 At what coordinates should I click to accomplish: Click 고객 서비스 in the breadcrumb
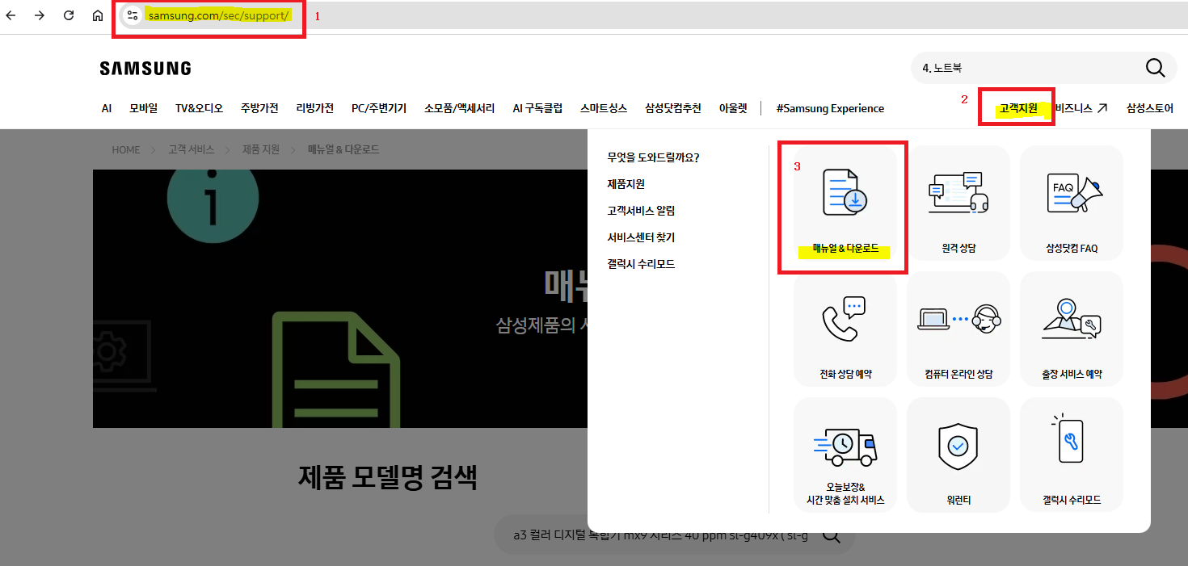[192, 149]
